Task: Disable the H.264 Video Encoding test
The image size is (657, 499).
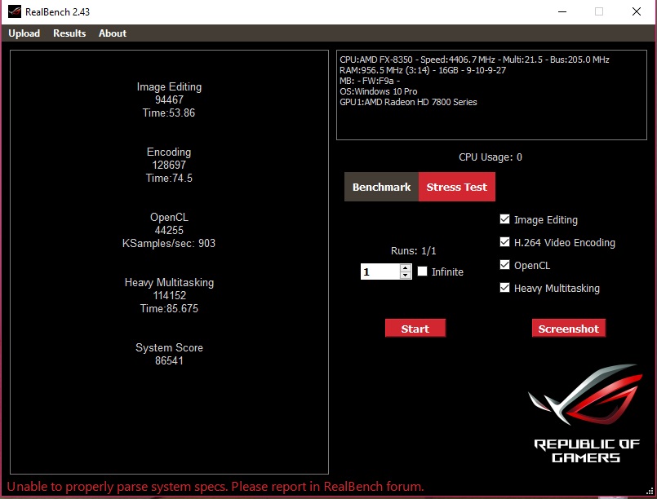Action: click(504, 242)
